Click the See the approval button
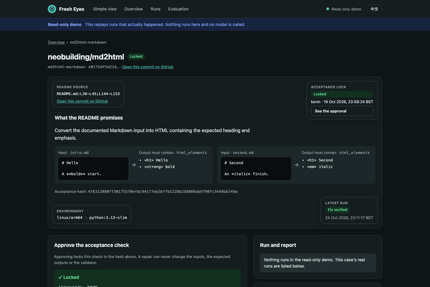 point(341,111)
